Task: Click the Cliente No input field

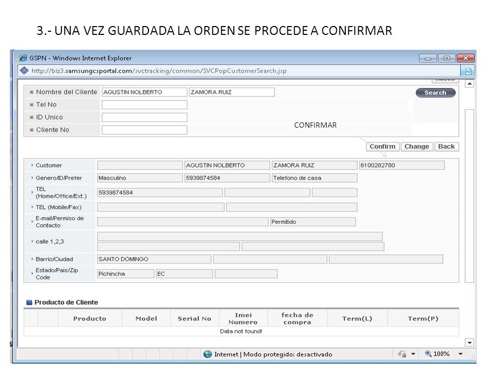Action: (x=144, y=130)
